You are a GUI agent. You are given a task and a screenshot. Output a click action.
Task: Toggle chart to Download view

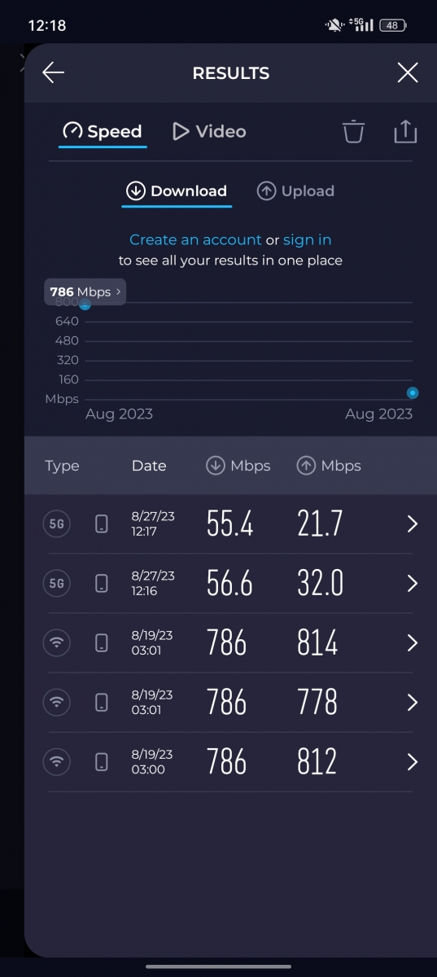coord(177,191)
